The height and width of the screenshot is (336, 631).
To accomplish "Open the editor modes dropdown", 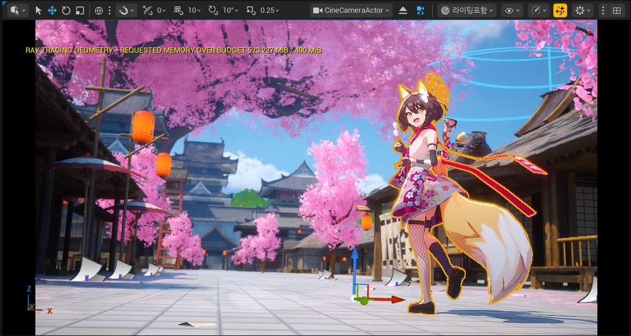I will coord(18,10).
